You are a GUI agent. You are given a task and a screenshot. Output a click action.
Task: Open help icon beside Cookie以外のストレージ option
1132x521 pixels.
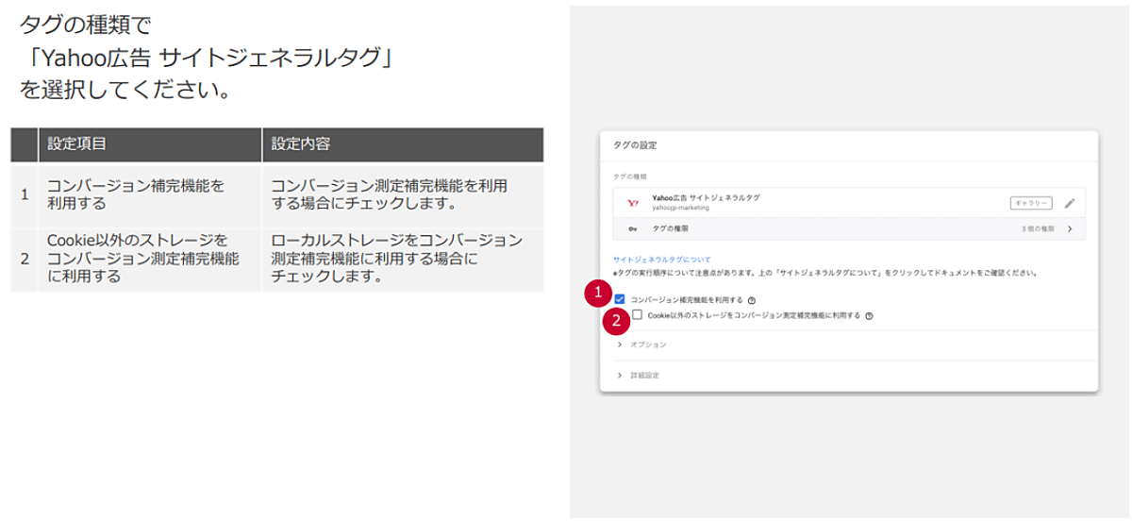(868, 316)
